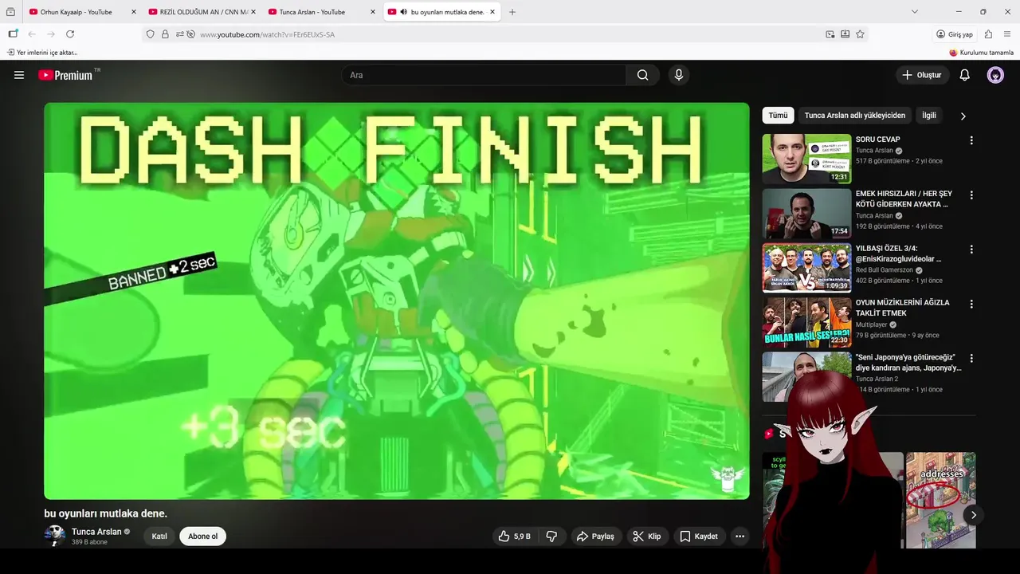This screenshot has height=574, width=1020.
Task: Open more actions for the video
Action: point(739,537)
